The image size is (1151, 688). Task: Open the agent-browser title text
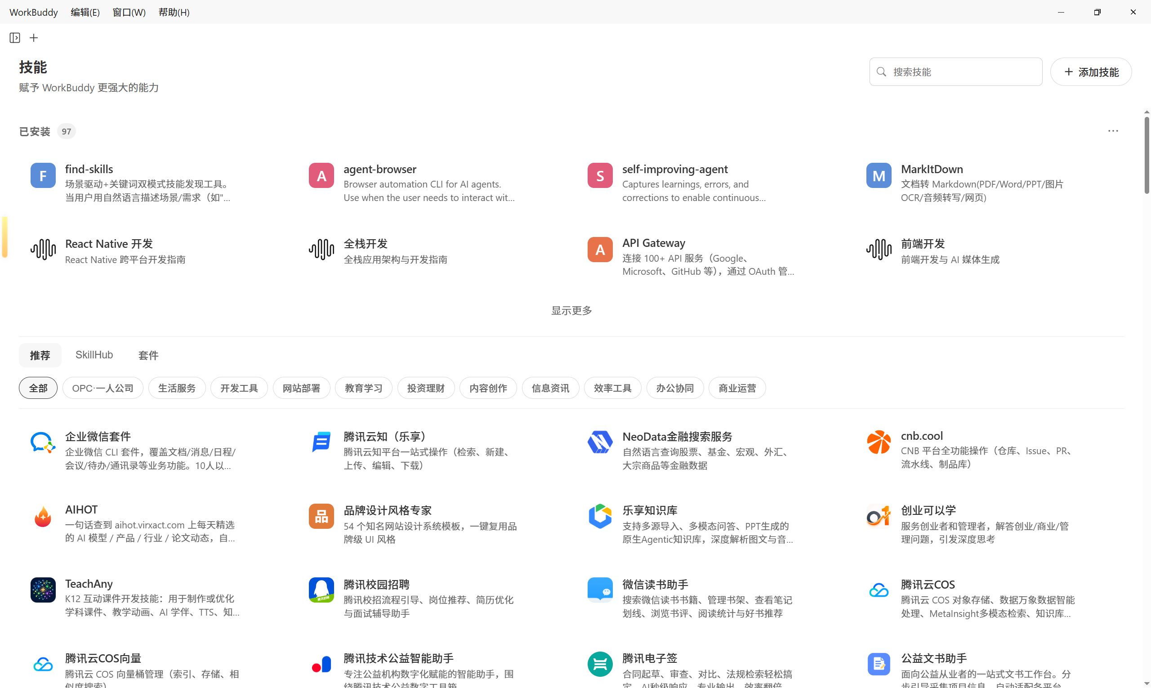click(379, 169)
